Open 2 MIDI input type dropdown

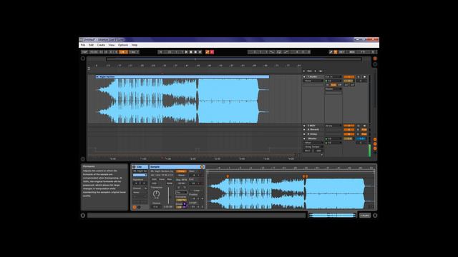click(333, 126)
